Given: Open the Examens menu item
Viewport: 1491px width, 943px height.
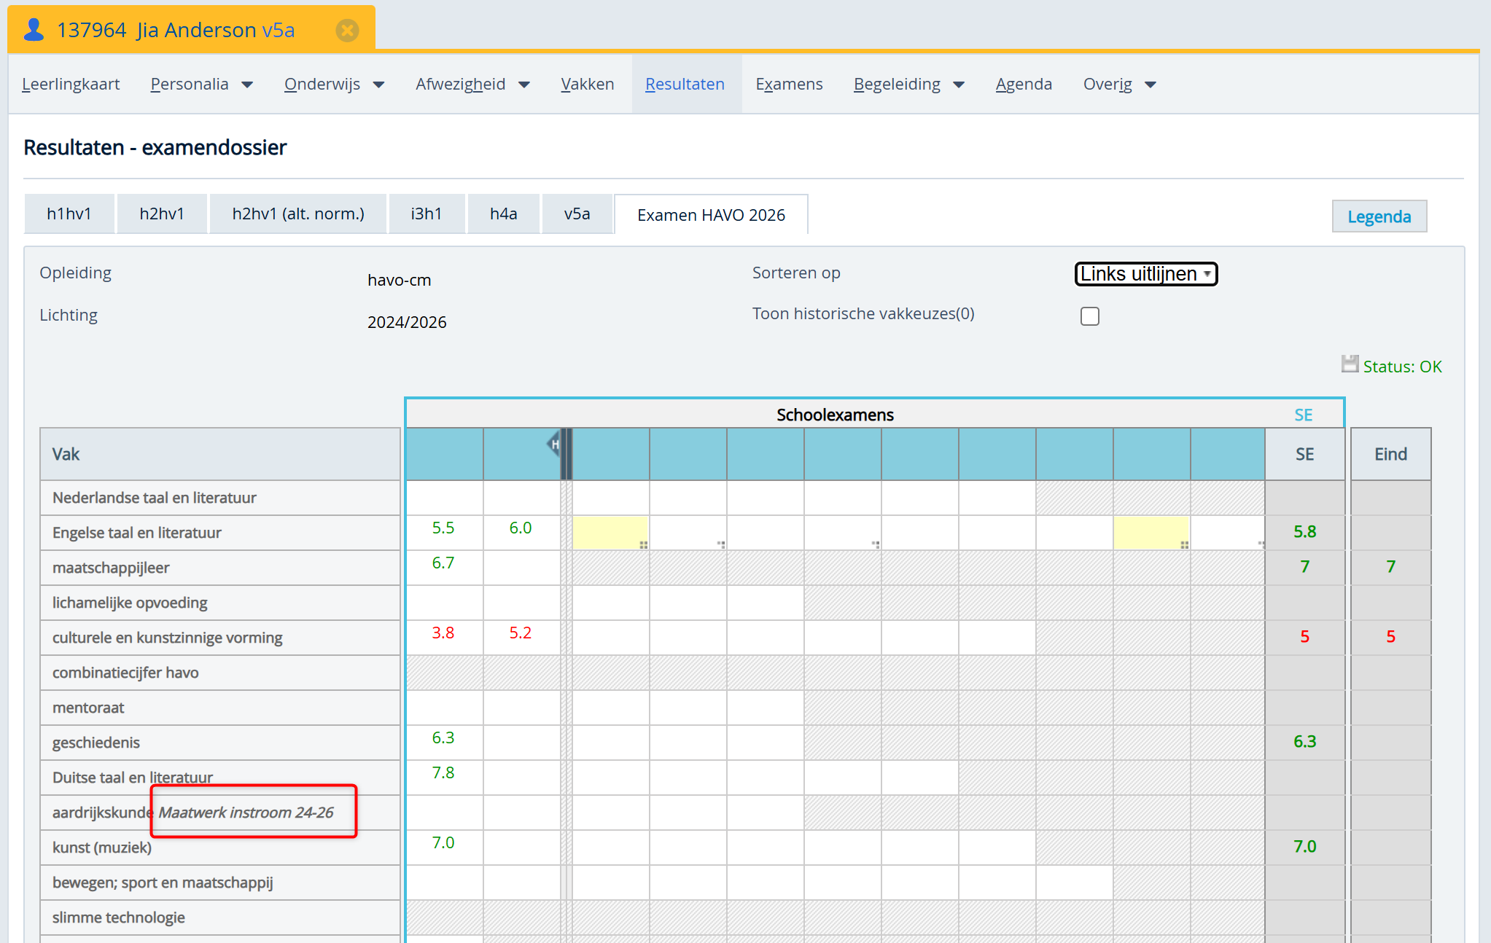Looking at the screenshot, I should [x=789, y=85].
